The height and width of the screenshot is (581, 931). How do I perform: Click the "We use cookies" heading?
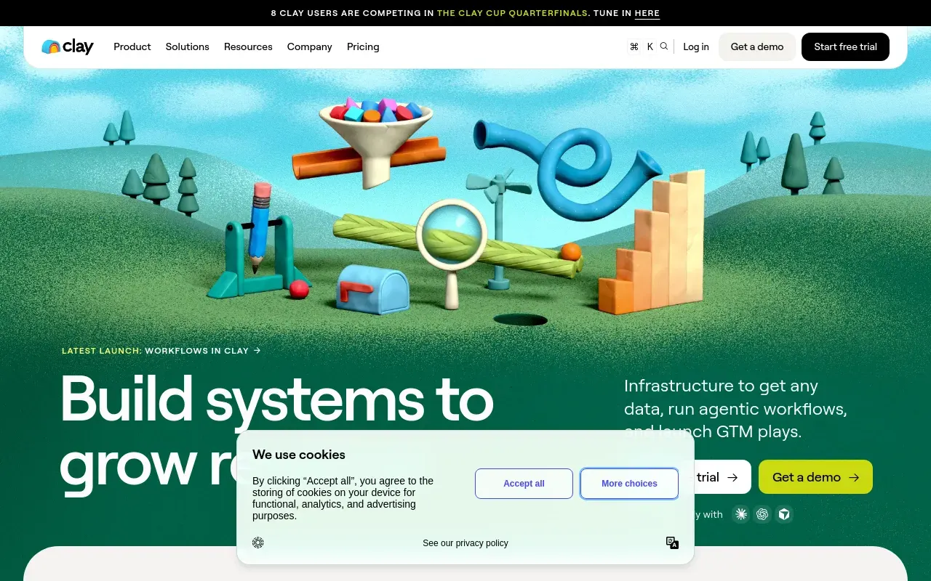coord(299,455)
